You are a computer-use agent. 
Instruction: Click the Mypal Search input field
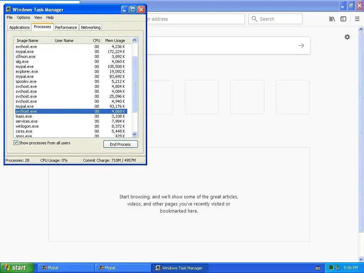pos(275,19)
